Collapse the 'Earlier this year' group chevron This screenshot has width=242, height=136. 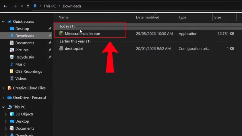click(x=57, y=41)
